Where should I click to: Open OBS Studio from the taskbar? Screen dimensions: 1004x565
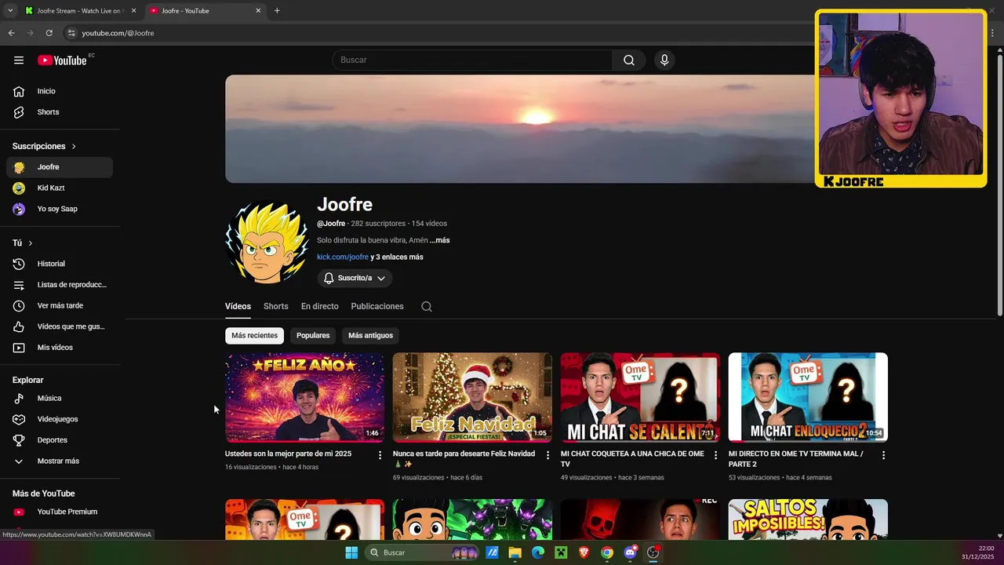click(653, 552)
